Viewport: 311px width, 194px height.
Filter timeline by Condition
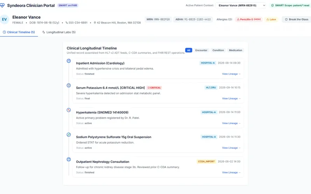pos(218,50)
